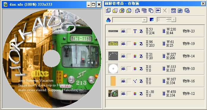Click the layer name 物件-10
Image resolution: width=207 pixels, height=110 pixels.
189,69
